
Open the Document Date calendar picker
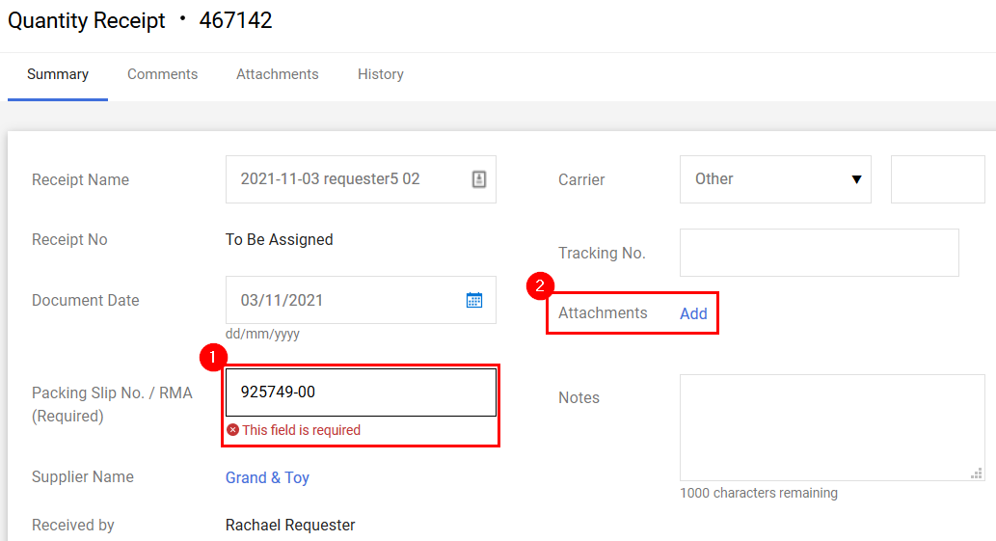point(473,300)
